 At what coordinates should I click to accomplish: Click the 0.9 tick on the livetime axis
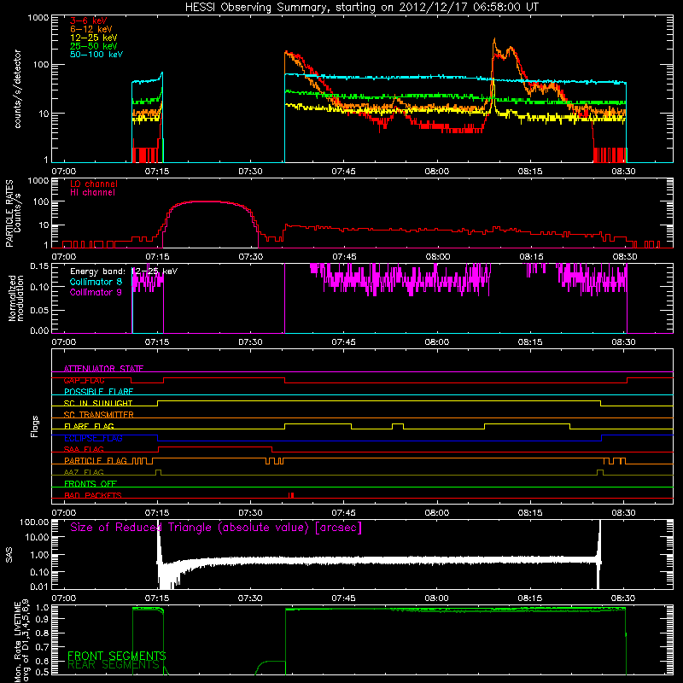[42, 619]
